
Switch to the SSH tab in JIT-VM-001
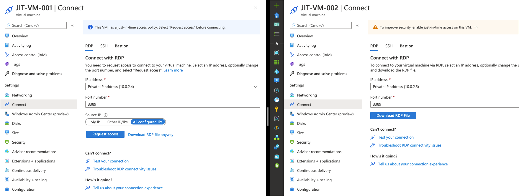104,46
